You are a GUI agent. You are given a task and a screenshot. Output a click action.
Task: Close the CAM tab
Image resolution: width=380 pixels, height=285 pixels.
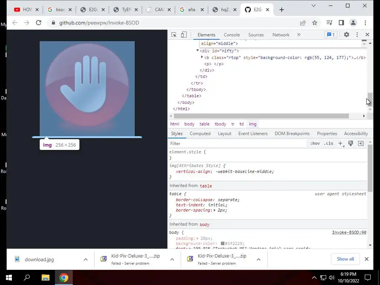(169, 10)
